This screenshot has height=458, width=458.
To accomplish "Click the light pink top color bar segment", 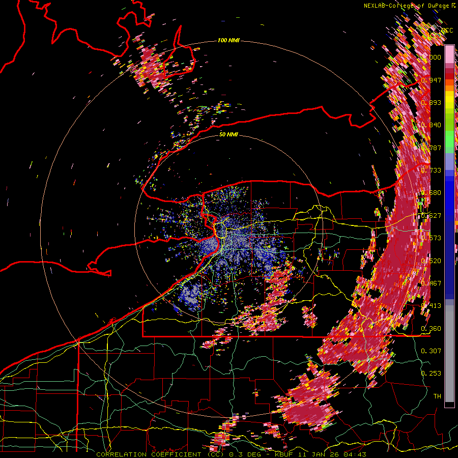I will (x=449, y=54).
